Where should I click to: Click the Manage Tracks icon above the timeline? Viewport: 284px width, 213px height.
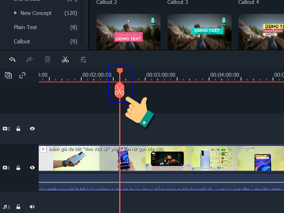pyautogui.click(x=8, y=75)
